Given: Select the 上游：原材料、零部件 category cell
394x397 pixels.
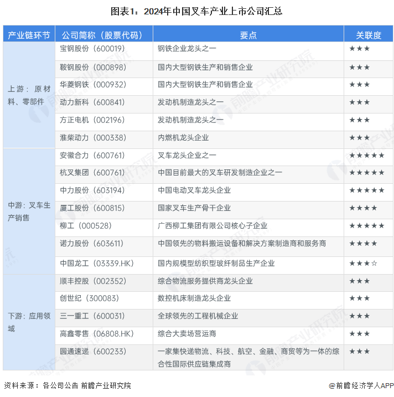Looking at the screenshot, I should [x=29, y=95].
